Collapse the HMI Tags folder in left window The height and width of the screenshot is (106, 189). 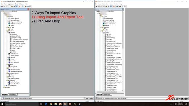[6, 27]
